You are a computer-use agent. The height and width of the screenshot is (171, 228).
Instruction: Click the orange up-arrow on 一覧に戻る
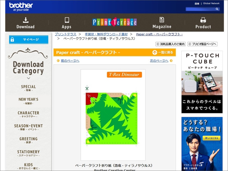pos(154,53)
